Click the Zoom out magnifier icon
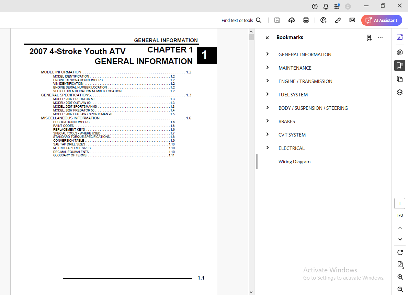 coord(400,289)
